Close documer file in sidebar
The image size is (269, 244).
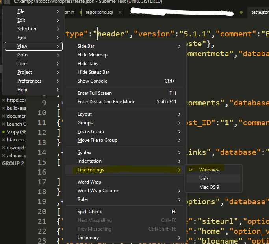click(4, 116)
